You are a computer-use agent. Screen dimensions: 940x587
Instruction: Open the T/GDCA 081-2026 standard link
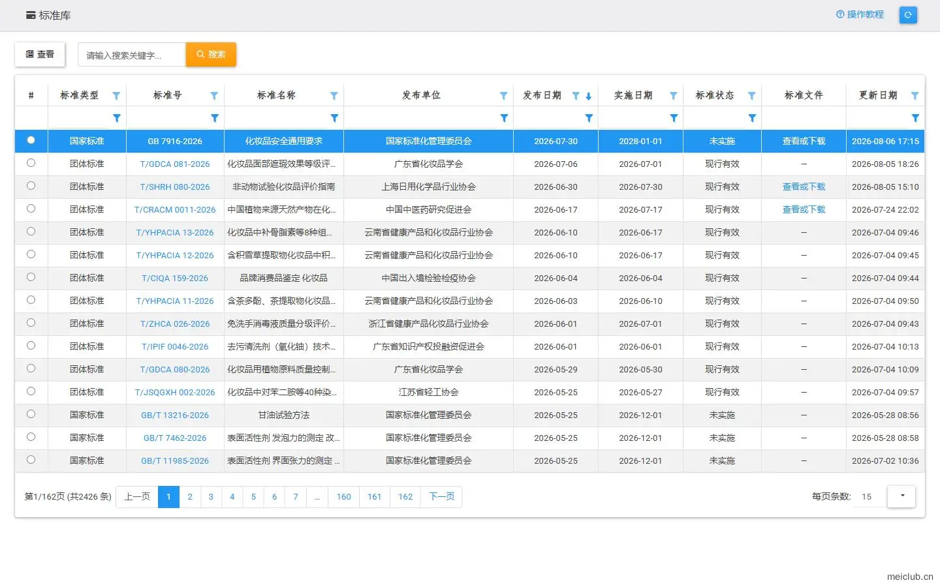coord(175,164)
